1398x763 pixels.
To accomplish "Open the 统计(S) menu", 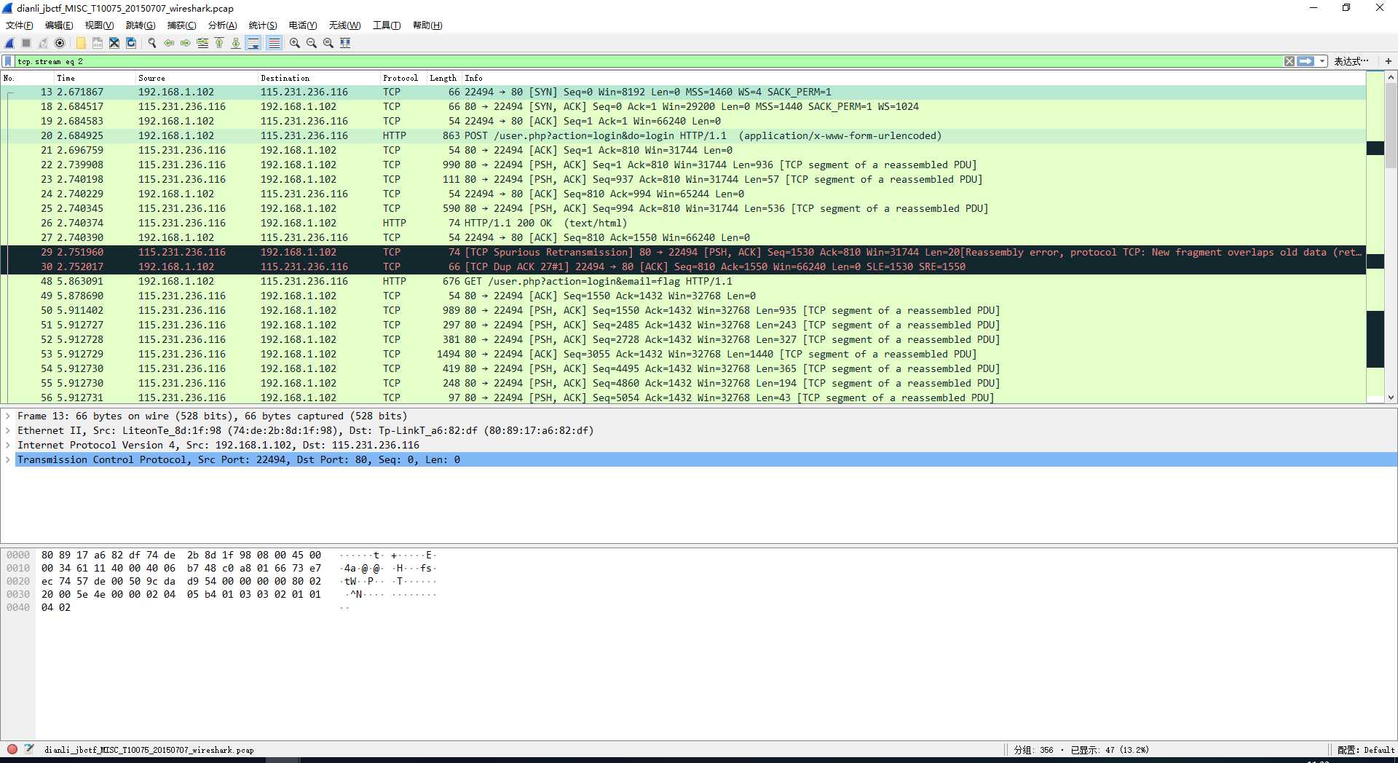I will point(263,25).
